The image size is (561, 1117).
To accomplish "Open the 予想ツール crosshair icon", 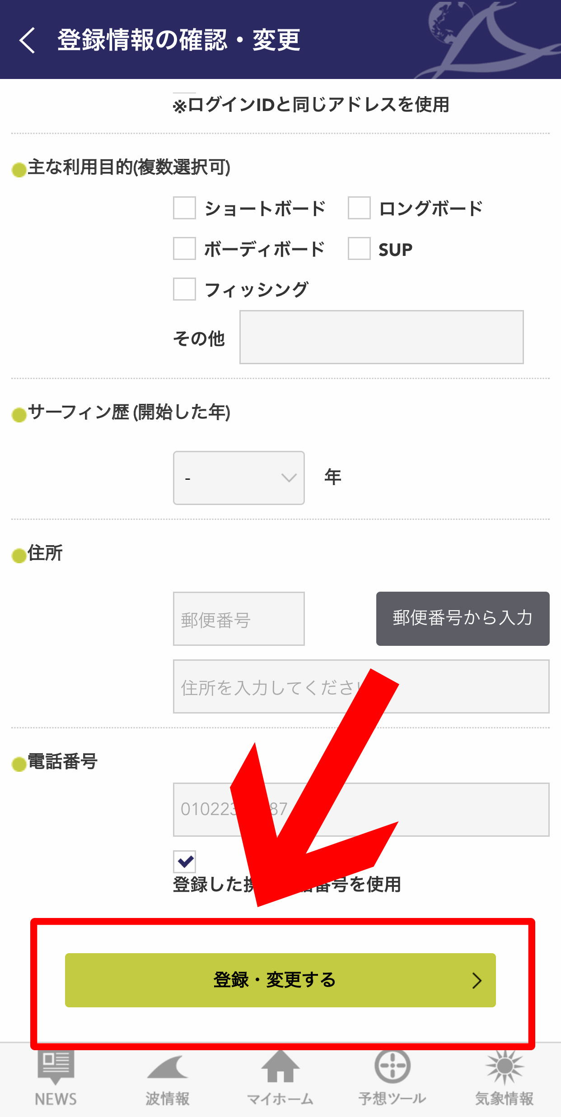I will click(x=393, y=1066).
